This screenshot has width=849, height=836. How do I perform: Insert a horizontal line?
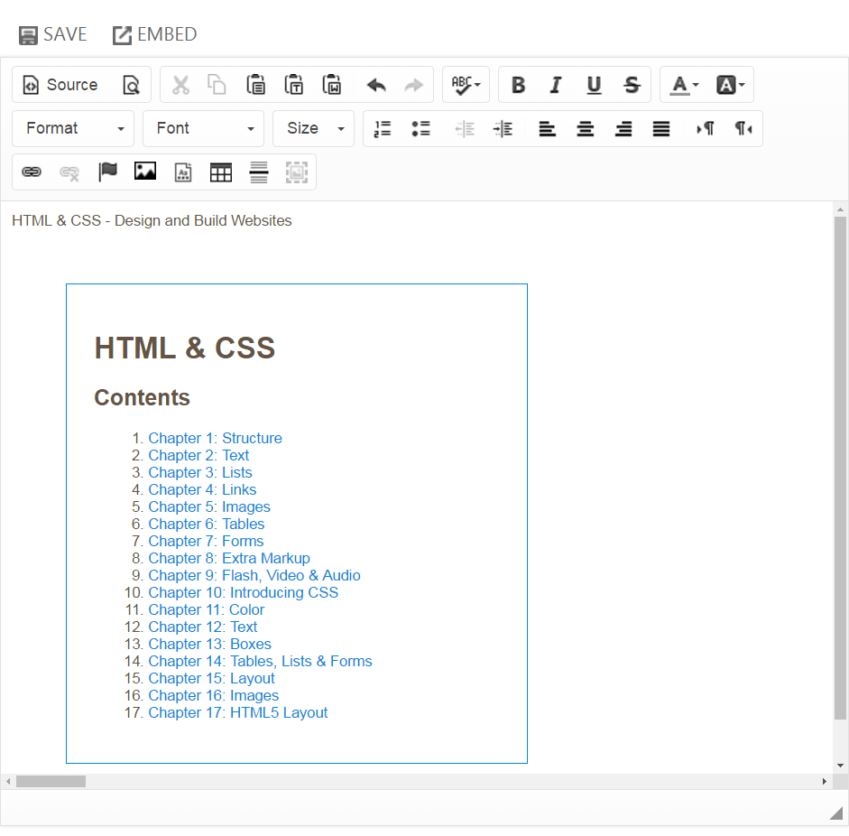pos(259,172)
